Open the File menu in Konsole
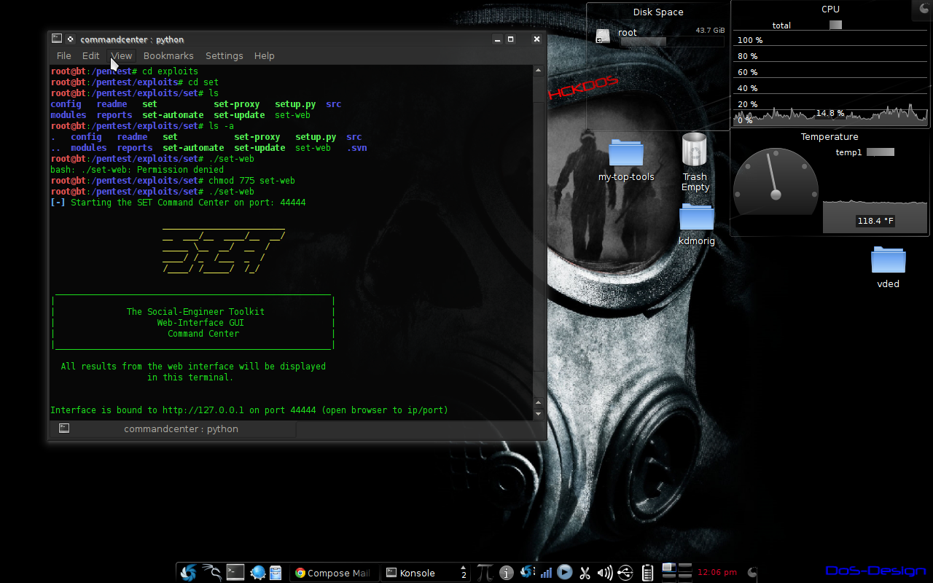 coord(64,55)
